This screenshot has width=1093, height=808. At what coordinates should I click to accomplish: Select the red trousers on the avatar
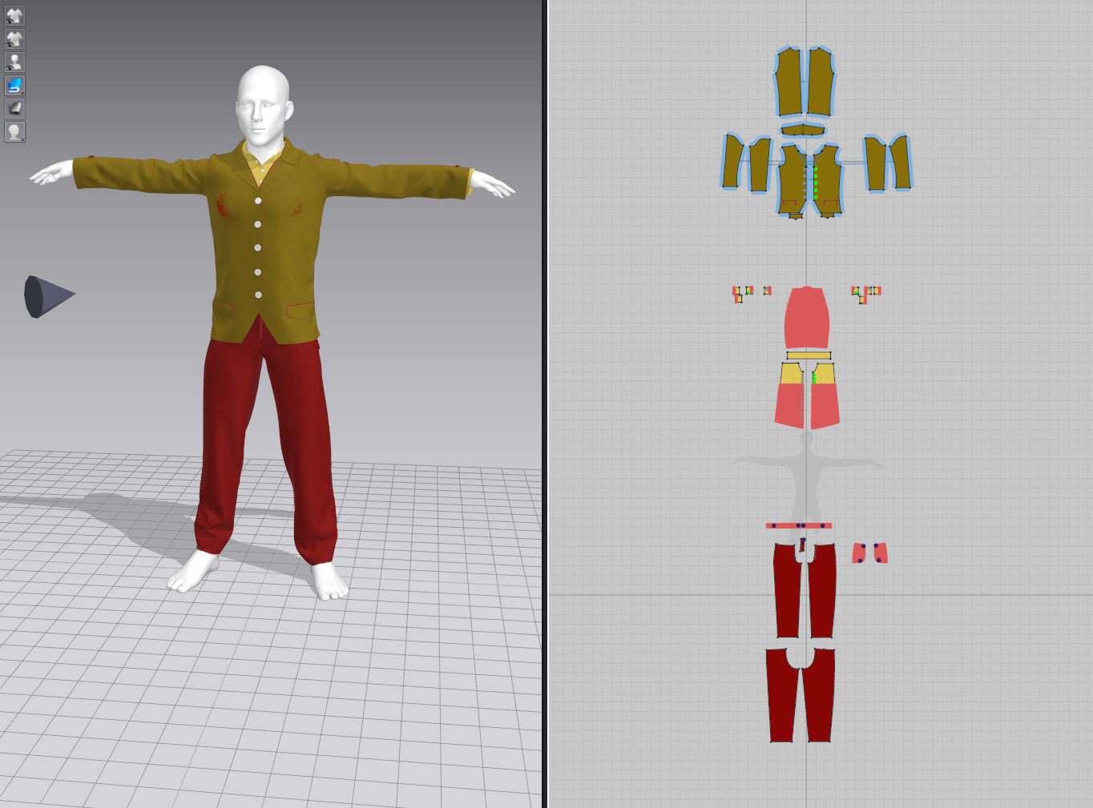tap(266, 448)
